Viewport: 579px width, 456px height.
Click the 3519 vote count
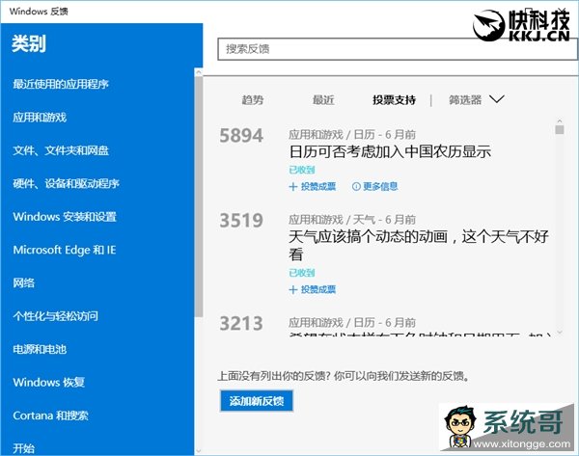point(241,220)
